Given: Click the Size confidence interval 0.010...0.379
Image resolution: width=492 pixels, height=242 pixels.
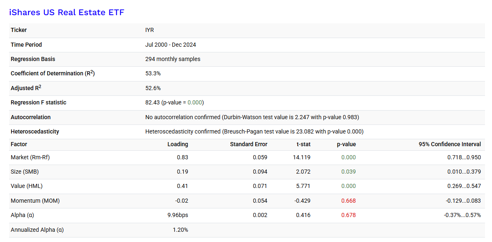Looking at the screenshot, I should pos(464,172).
